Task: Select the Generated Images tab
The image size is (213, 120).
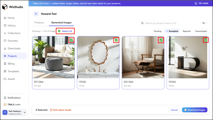Action: click(x=61, y=22)
